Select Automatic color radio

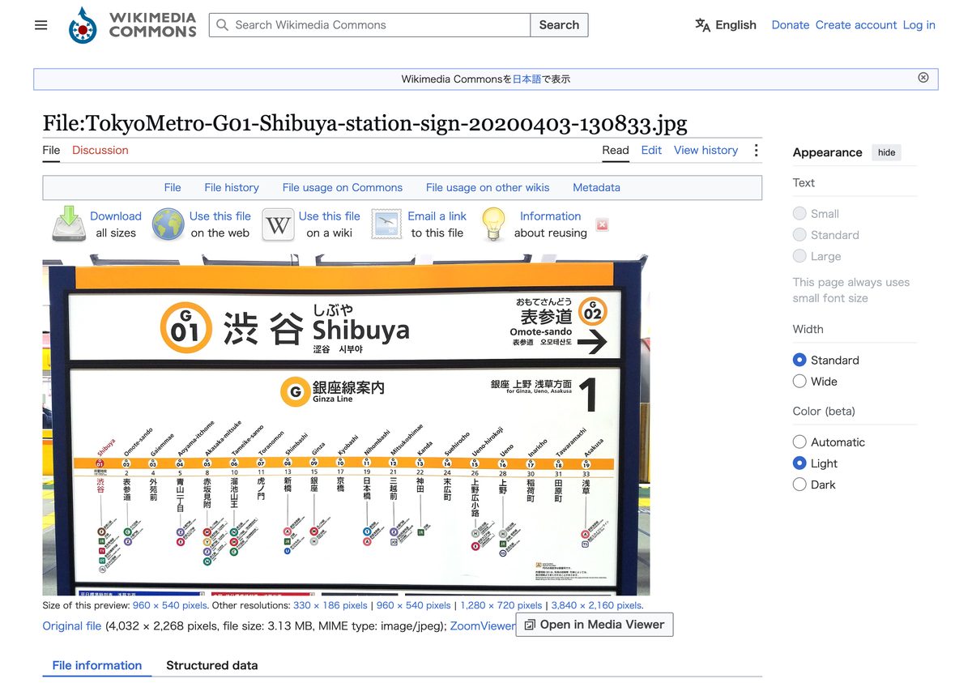(x=799, y=442)
